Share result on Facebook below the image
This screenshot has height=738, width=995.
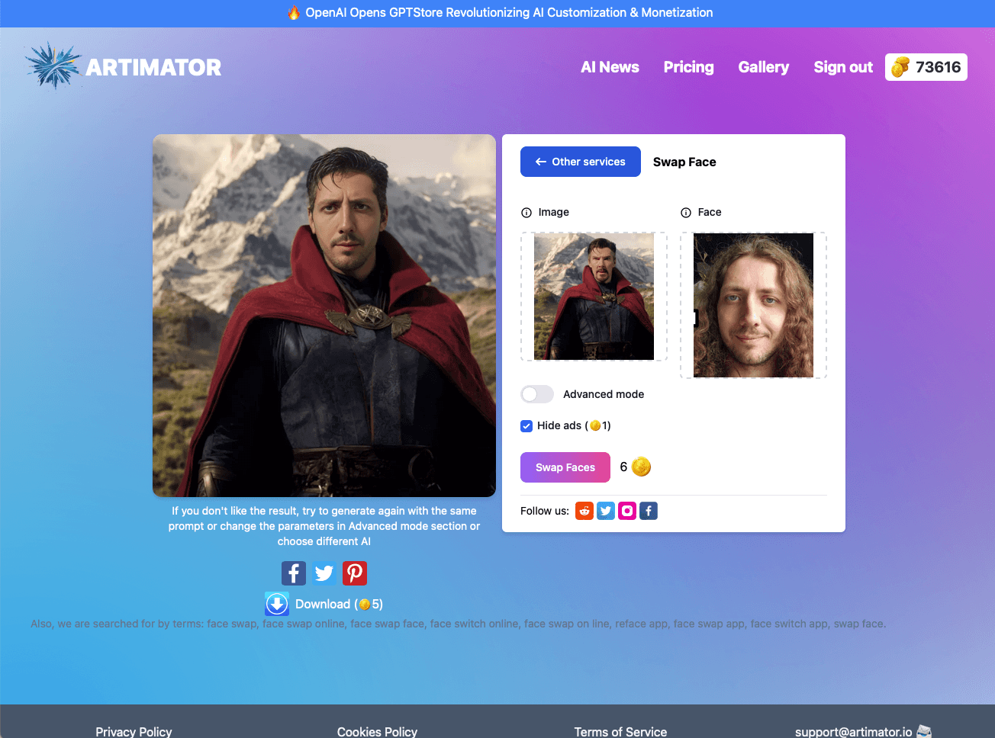[294, 573]
